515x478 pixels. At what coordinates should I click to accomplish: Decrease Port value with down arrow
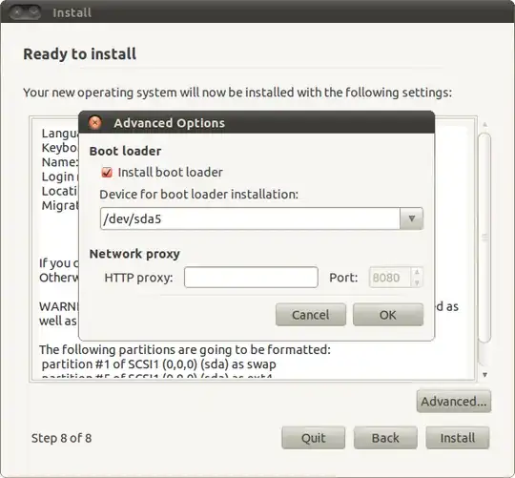click(x=417, y=282)
